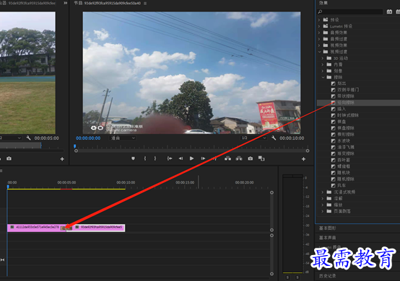400x281 pixels.
Task: Expand the Lumetri 预设 folder
Action: pos(319,26)
